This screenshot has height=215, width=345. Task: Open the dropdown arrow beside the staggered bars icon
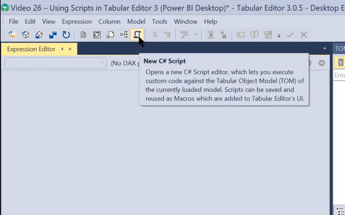pos(195,35)
